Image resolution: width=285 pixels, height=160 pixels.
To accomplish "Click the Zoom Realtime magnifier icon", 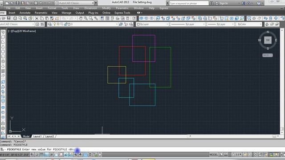I will click(x=85, y=18).
